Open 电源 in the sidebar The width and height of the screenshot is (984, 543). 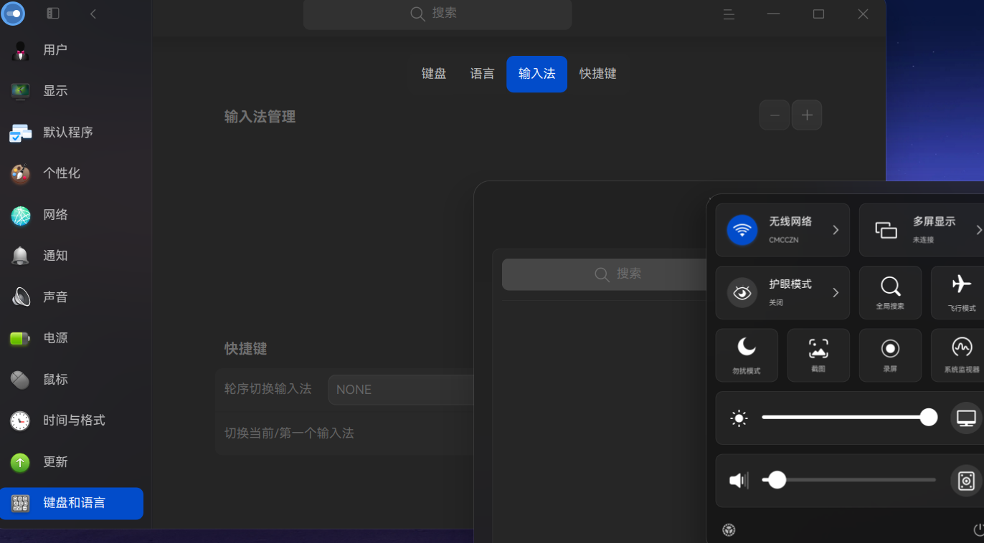click(x=72, y=338)
